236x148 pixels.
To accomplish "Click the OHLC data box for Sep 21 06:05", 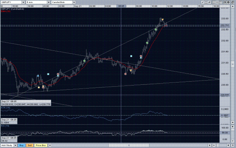I will point(26,103).
